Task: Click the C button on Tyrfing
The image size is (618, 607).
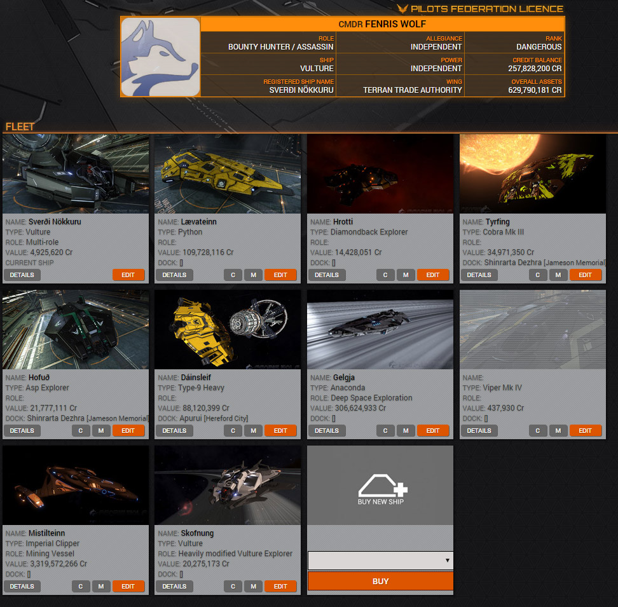Action: point(538,275)
